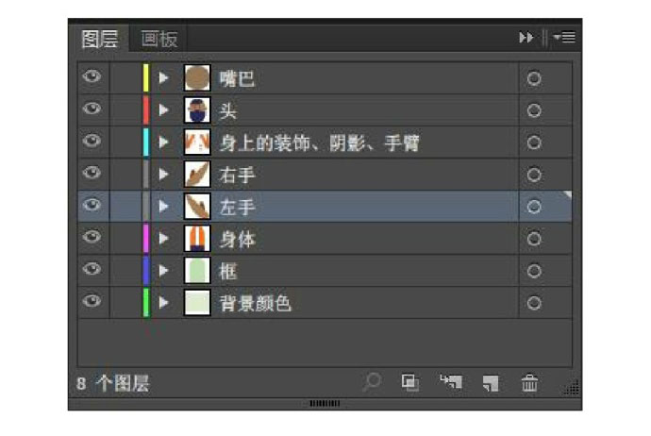Expand the 右手 layer
Screen dimensions: 651x436
pos(163,175)
